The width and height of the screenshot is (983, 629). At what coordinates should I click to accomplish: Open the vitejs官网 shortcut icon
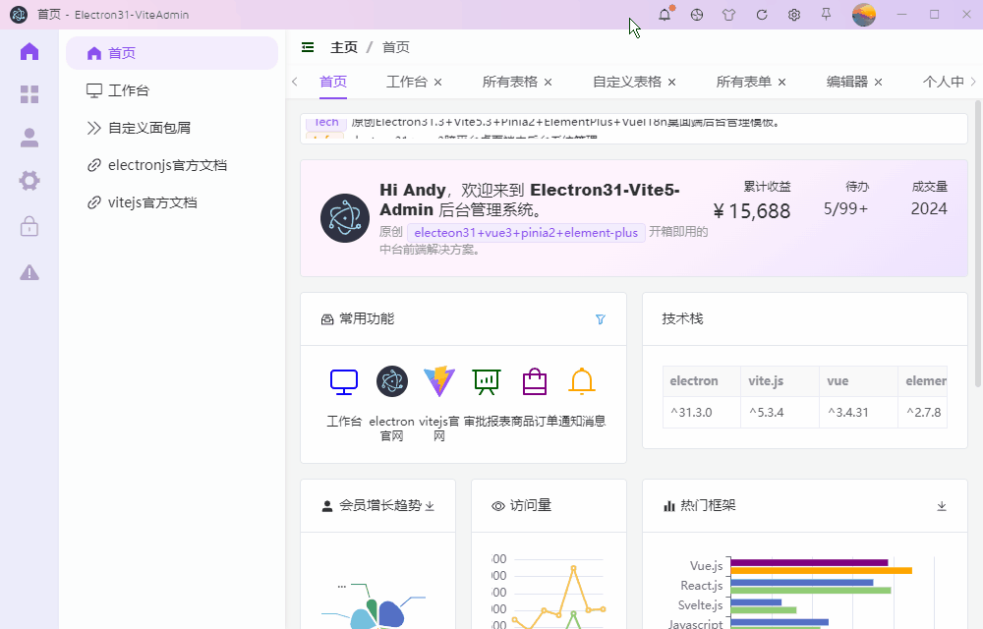439,381
